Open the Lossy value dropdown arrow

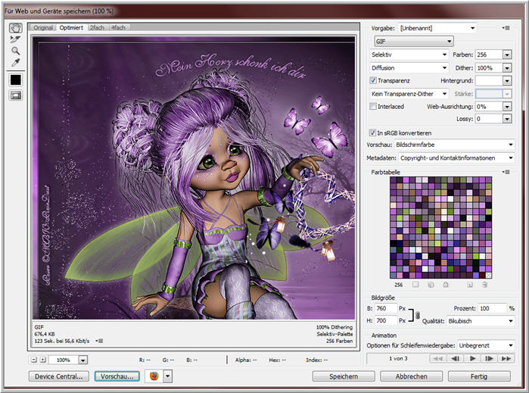coord(507,119)
